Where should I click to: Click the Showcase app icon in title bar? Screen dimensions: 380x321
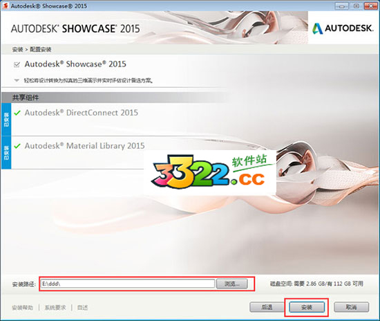(6, 6)
